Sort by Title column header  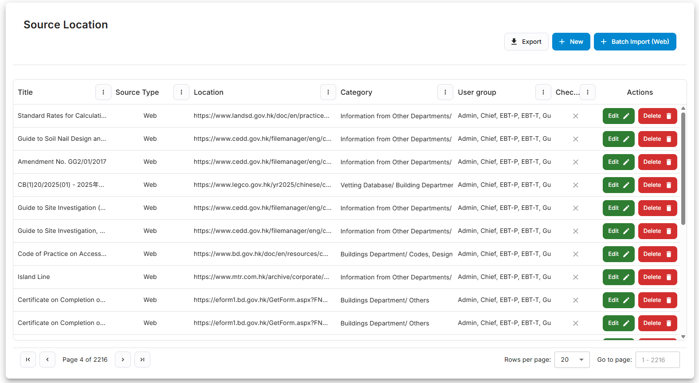[x=25, y=92]
